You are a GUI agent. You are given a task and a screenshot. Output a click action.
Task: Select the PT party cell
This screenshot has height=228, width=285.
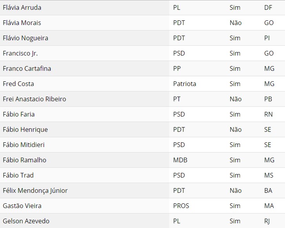click(177, 99)
